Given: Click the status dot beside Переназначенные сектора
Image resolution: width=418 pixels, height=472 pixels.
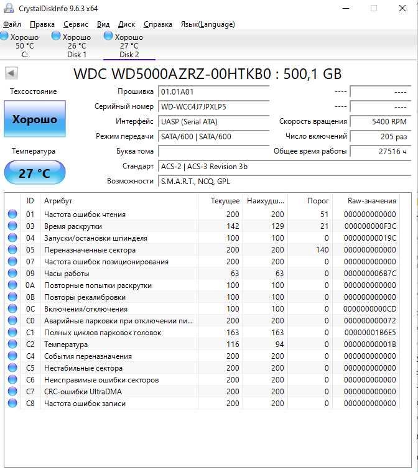Looking at the screenshot, I should click(x=12, y=249).
